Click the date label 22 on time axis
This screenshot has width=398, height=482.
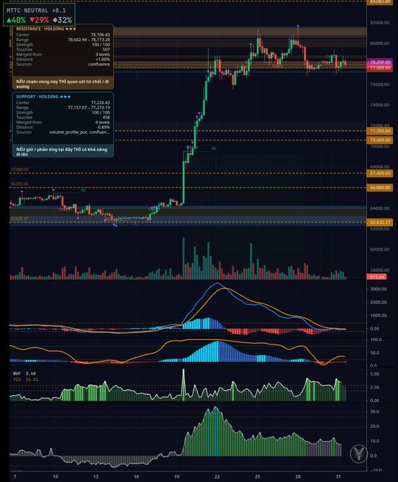pyautogui.click(x=217, y=477)
